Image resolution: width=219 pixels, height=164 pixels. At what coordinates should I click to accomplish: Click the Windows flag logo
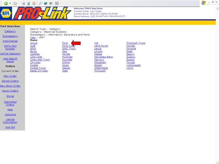pyautogui.click(x=203, y=3)
